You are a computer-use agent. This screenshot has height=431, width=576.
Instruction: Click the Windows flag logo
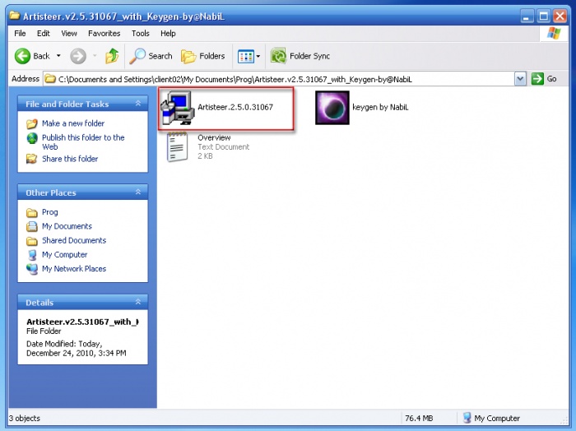coord(554,34)
